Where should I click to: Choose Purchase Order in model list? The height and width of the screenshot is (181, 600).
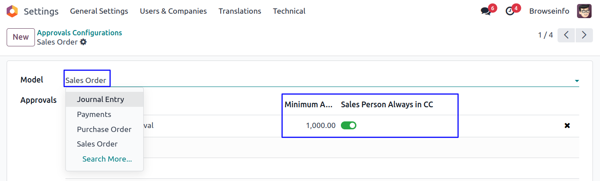(104, 129)
